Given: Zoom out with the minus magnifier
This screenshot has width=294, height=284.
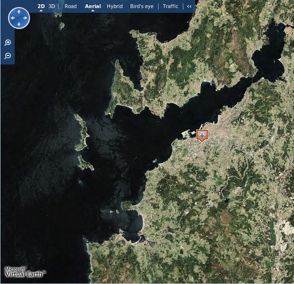Looking at the screenshot, I should click(x=8, y=56).
